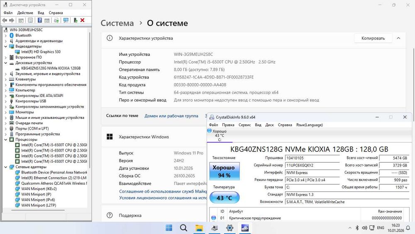
Task: Open the Вид menu in Device Manager
Action: tap(41, 13)
